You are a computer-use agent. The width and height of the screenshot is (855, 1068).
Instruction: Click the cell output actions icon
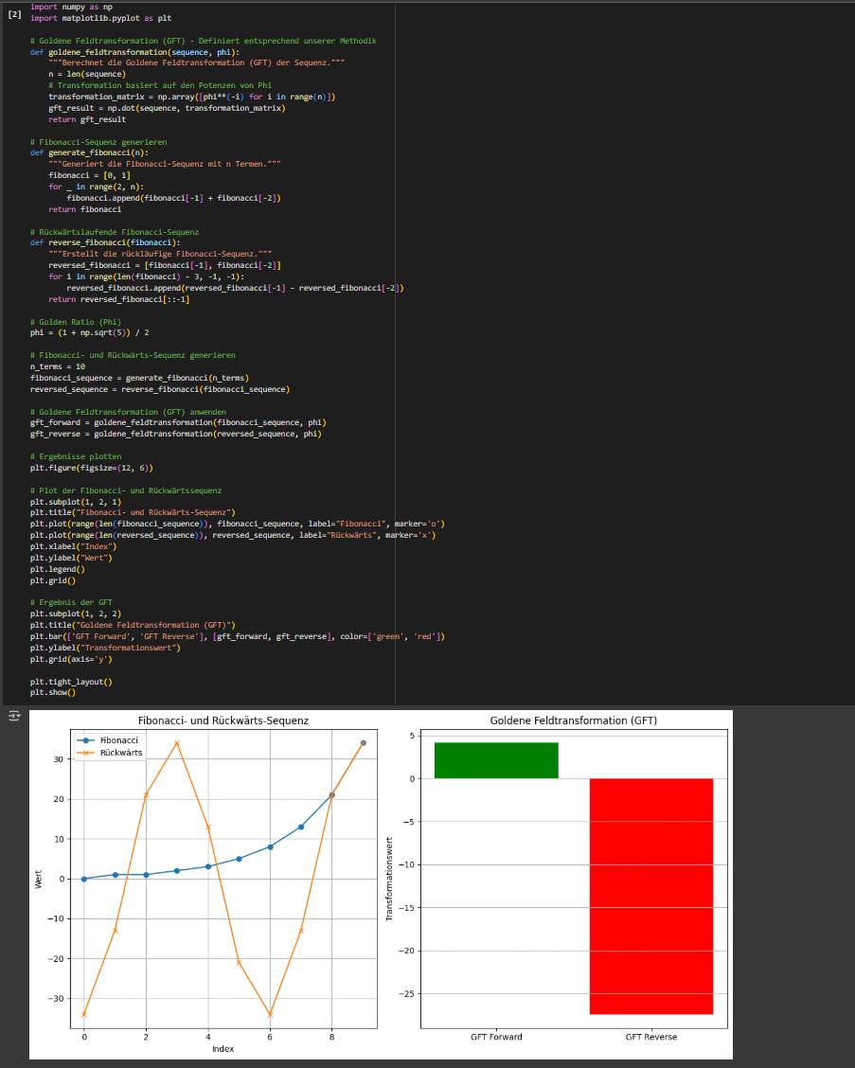coord(14,717)
